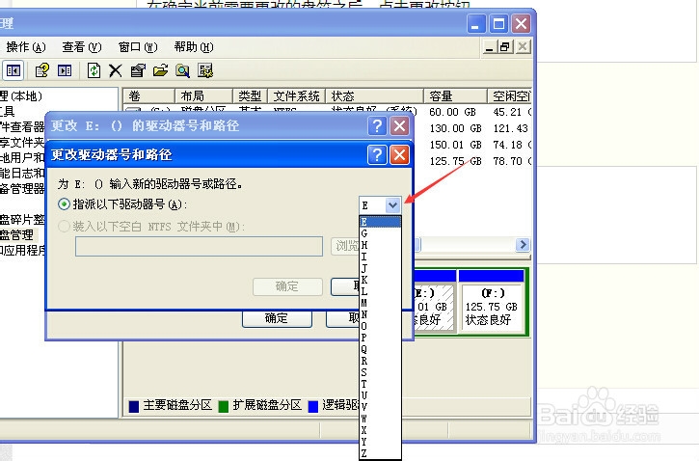Select the 磁盘管理 item in the tree
The height and width of the screenshot is (461, 699).
17,235
